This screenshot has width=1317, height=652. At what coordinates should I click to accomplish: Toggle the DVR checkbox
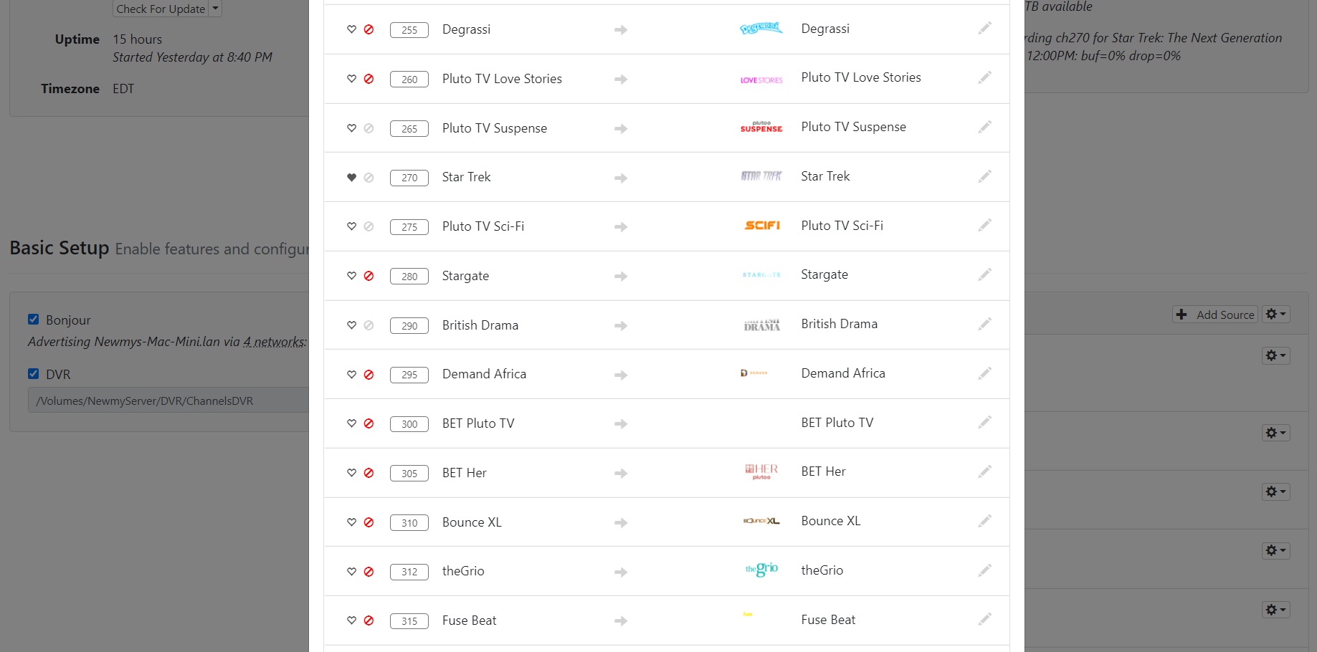(33, 373)
